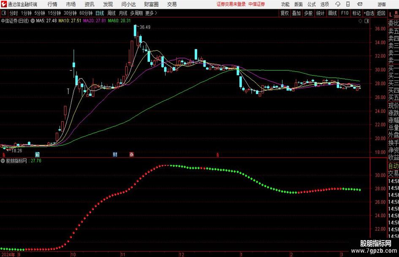The height and width of the screenshot is (257, 399).
Task: Toggle the left sidebar panel icon
Action: 3,13
